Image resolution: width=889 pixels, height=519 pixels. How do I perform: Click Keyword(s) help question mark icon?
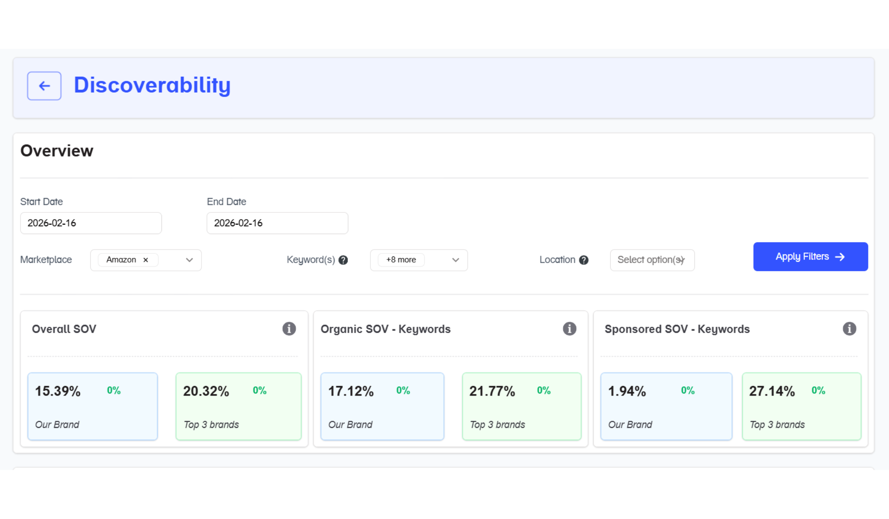click(343, 260)
